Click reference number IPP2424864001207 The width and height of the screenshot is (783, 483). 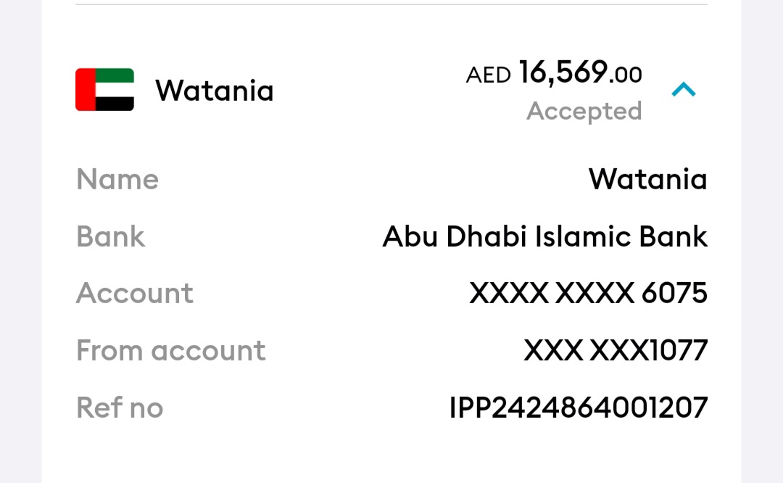[579, 408]
